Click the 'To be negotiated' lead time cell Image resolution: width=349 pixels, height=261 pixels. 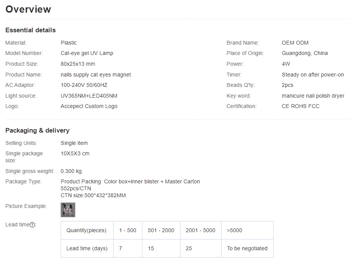247,248
